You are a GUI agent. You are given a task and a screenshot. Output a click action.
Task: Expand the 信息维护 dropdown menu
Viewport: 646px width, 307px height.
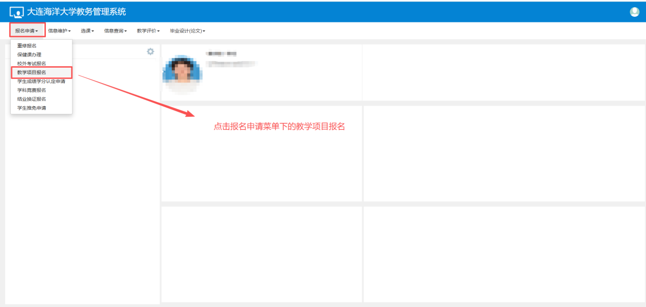59,31
